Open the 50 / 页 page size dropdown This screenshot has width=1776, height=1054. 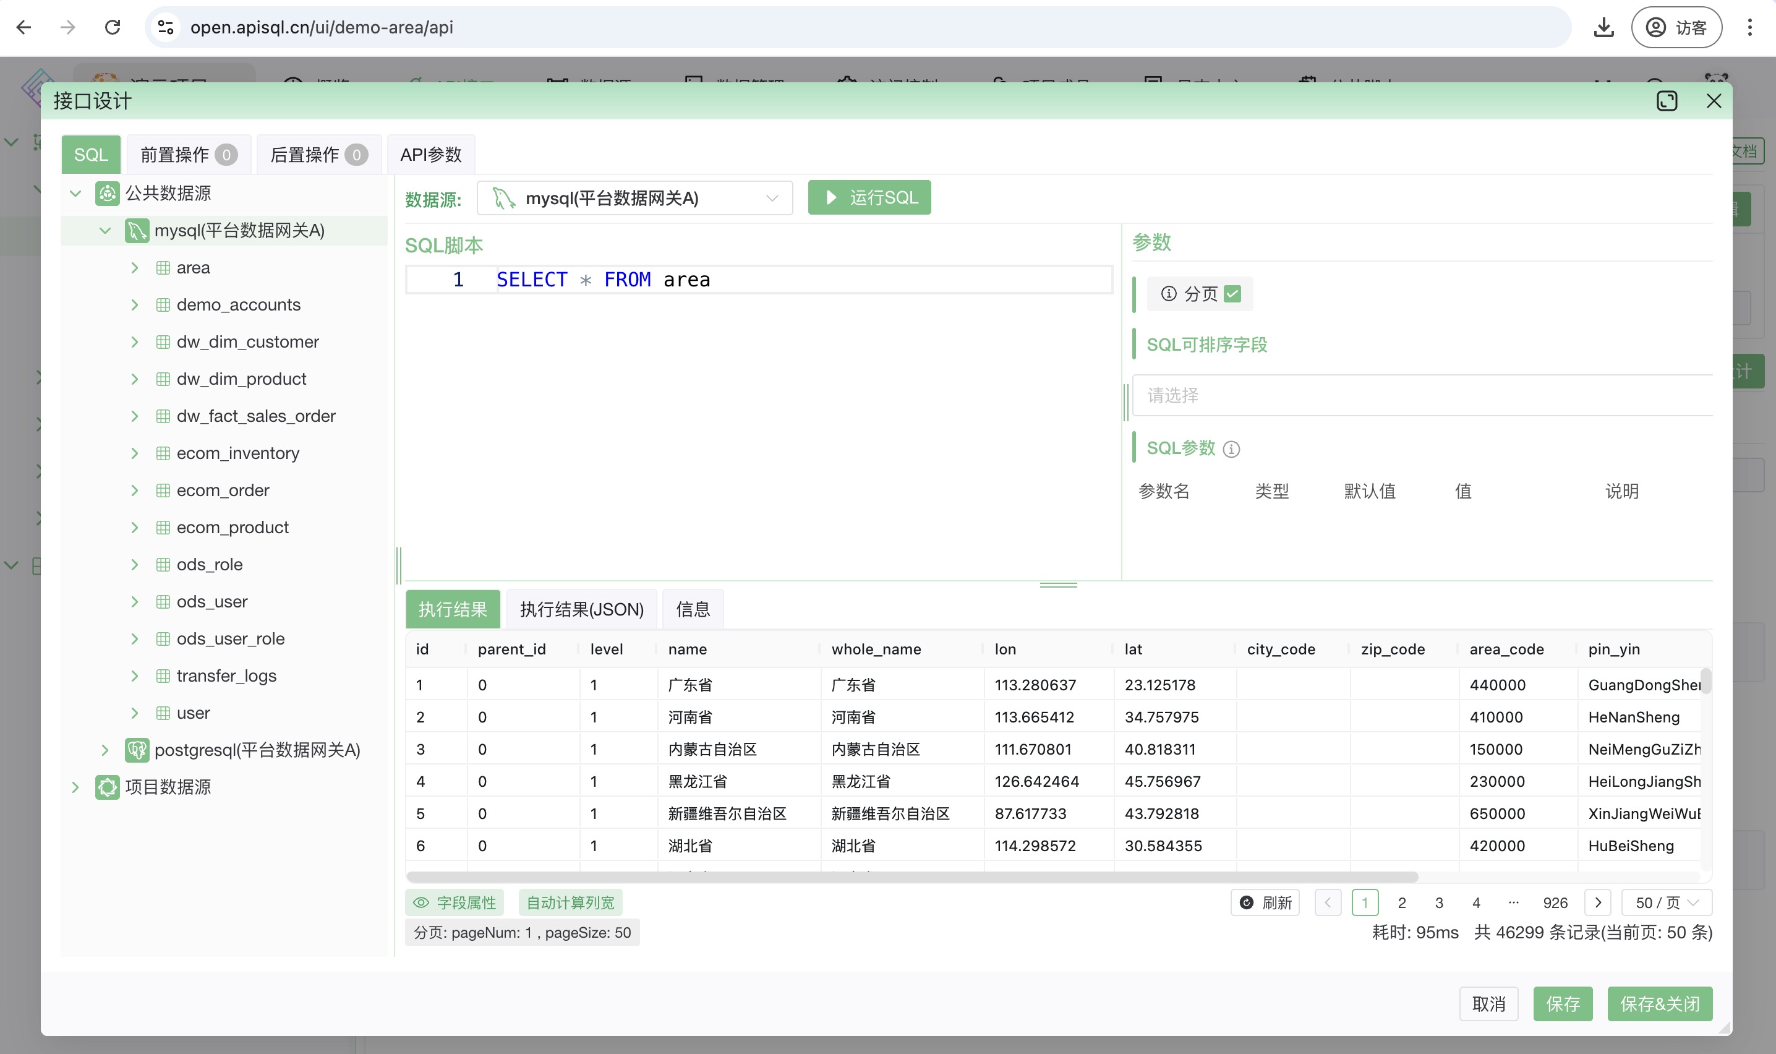(1666, 902)
